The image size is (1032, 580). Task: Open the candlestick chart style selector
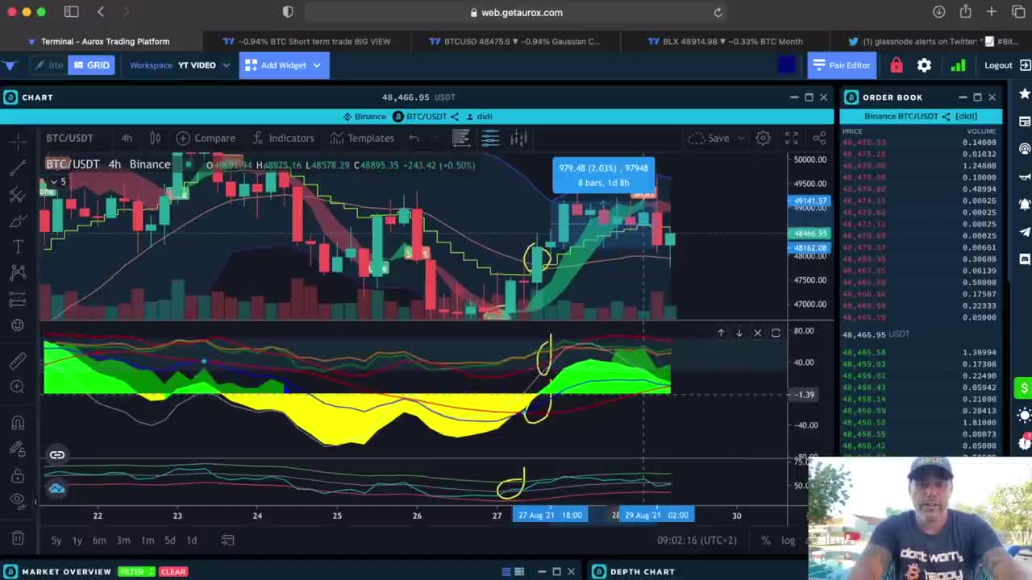click(155, 138)
